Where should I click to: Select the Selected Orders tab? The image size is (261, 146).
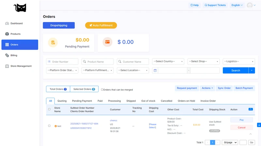click(x=84, y=89)
